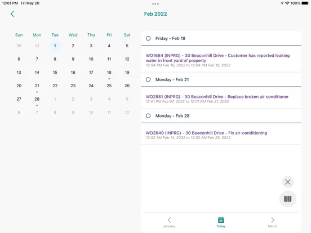Select February 28 in the calendar
The width and height of the screenshot is (311, 233).
[37, 99]
